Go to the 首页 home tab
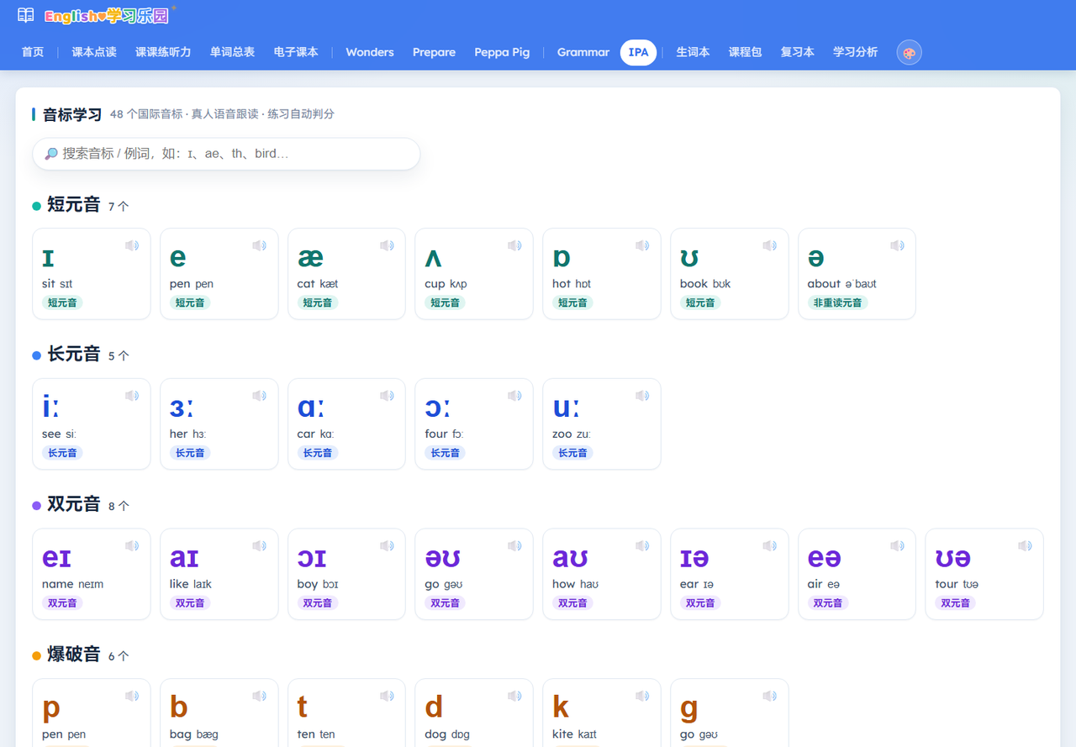Viewport: 1076px width, 747px height. coord(33,52)
